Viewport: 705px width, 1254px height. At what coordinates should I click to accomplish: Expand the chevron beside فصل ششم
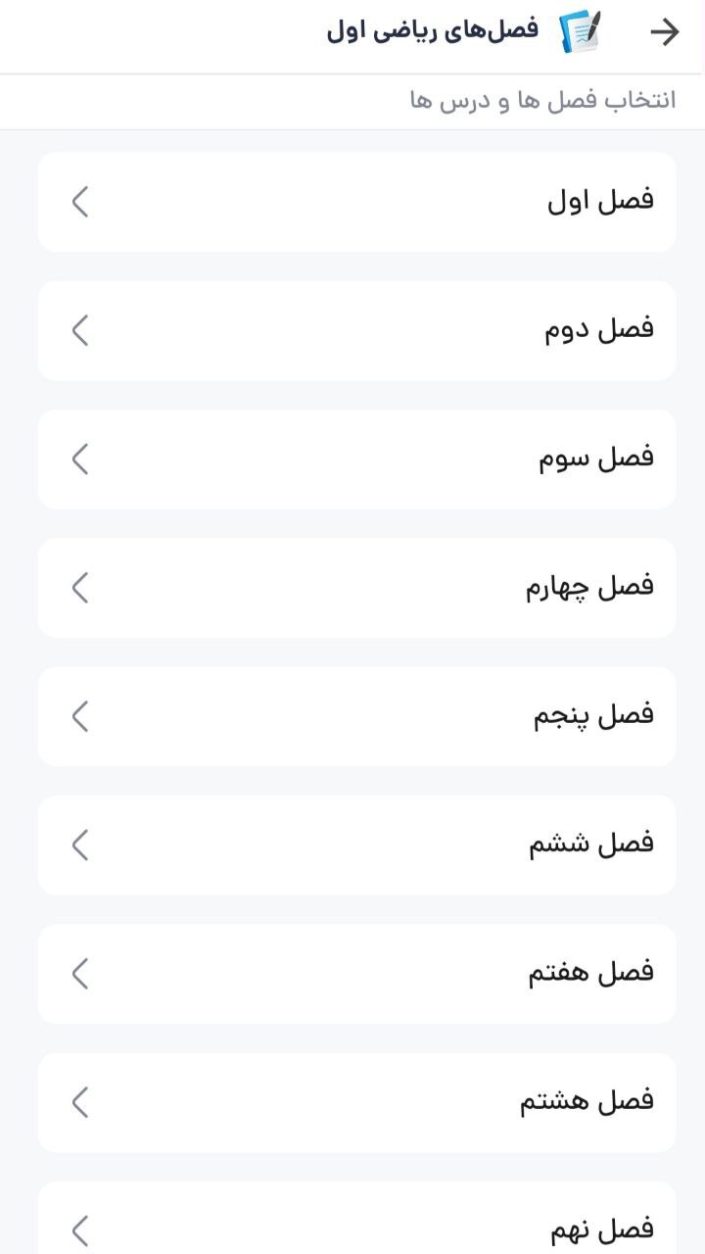[80, 844]
